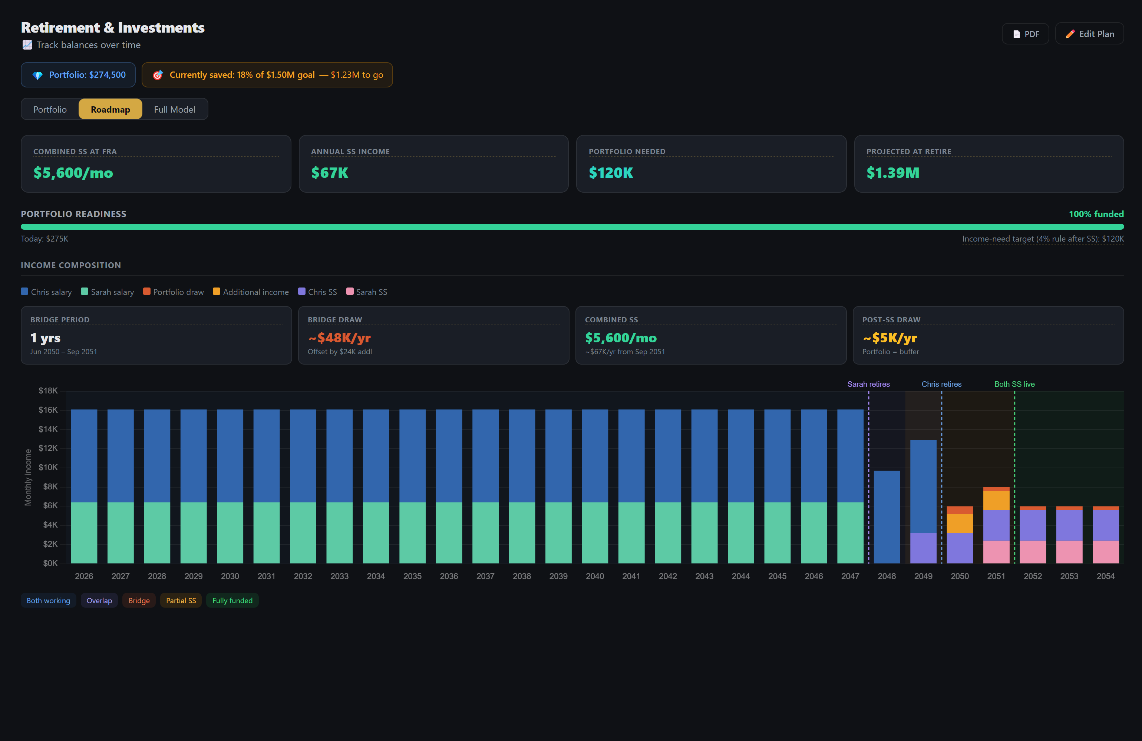Toggle Sarah SS legend series
The width and height of the screenshot is (1142, 741).
(367, 292)
